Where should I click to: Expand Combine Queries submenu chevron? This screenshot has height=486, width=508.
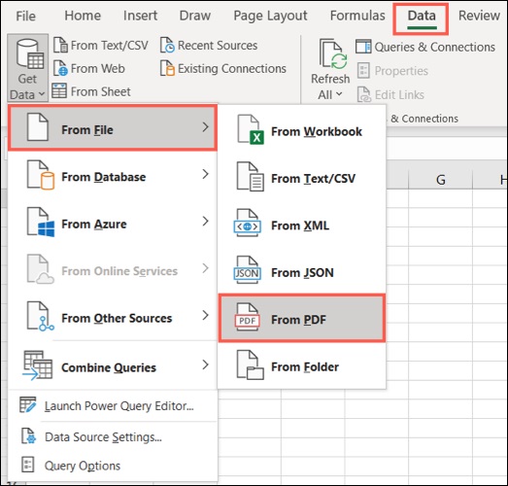coord(205,364)
